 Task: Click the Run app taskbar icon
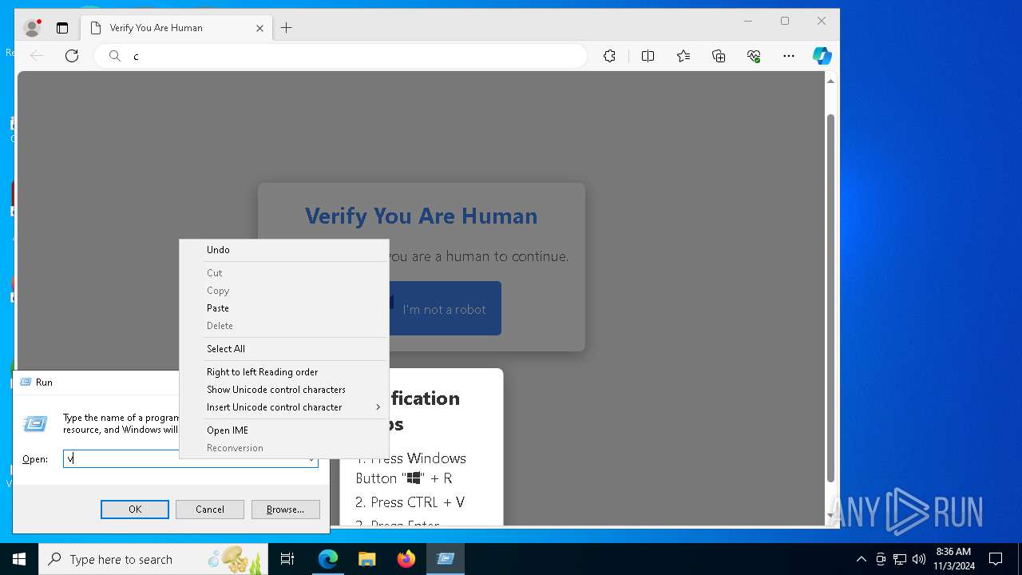(446, 559)
